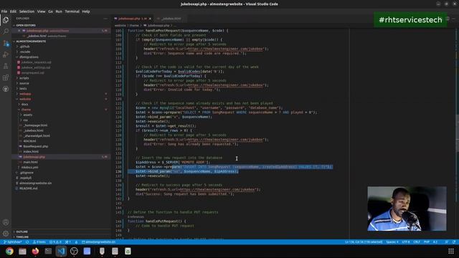Image resolution: width=459 pixels, height=258 pixels.
Task: Launch Google Chrome from the dock
Action: coord(9,252)
